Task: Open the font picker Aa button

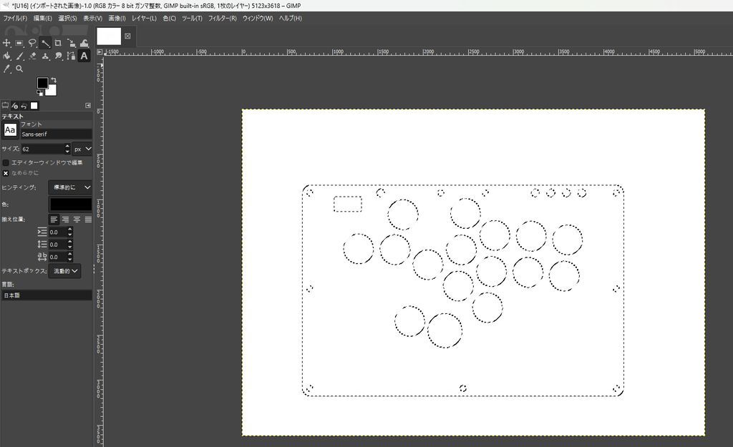Action: [10, 130]
